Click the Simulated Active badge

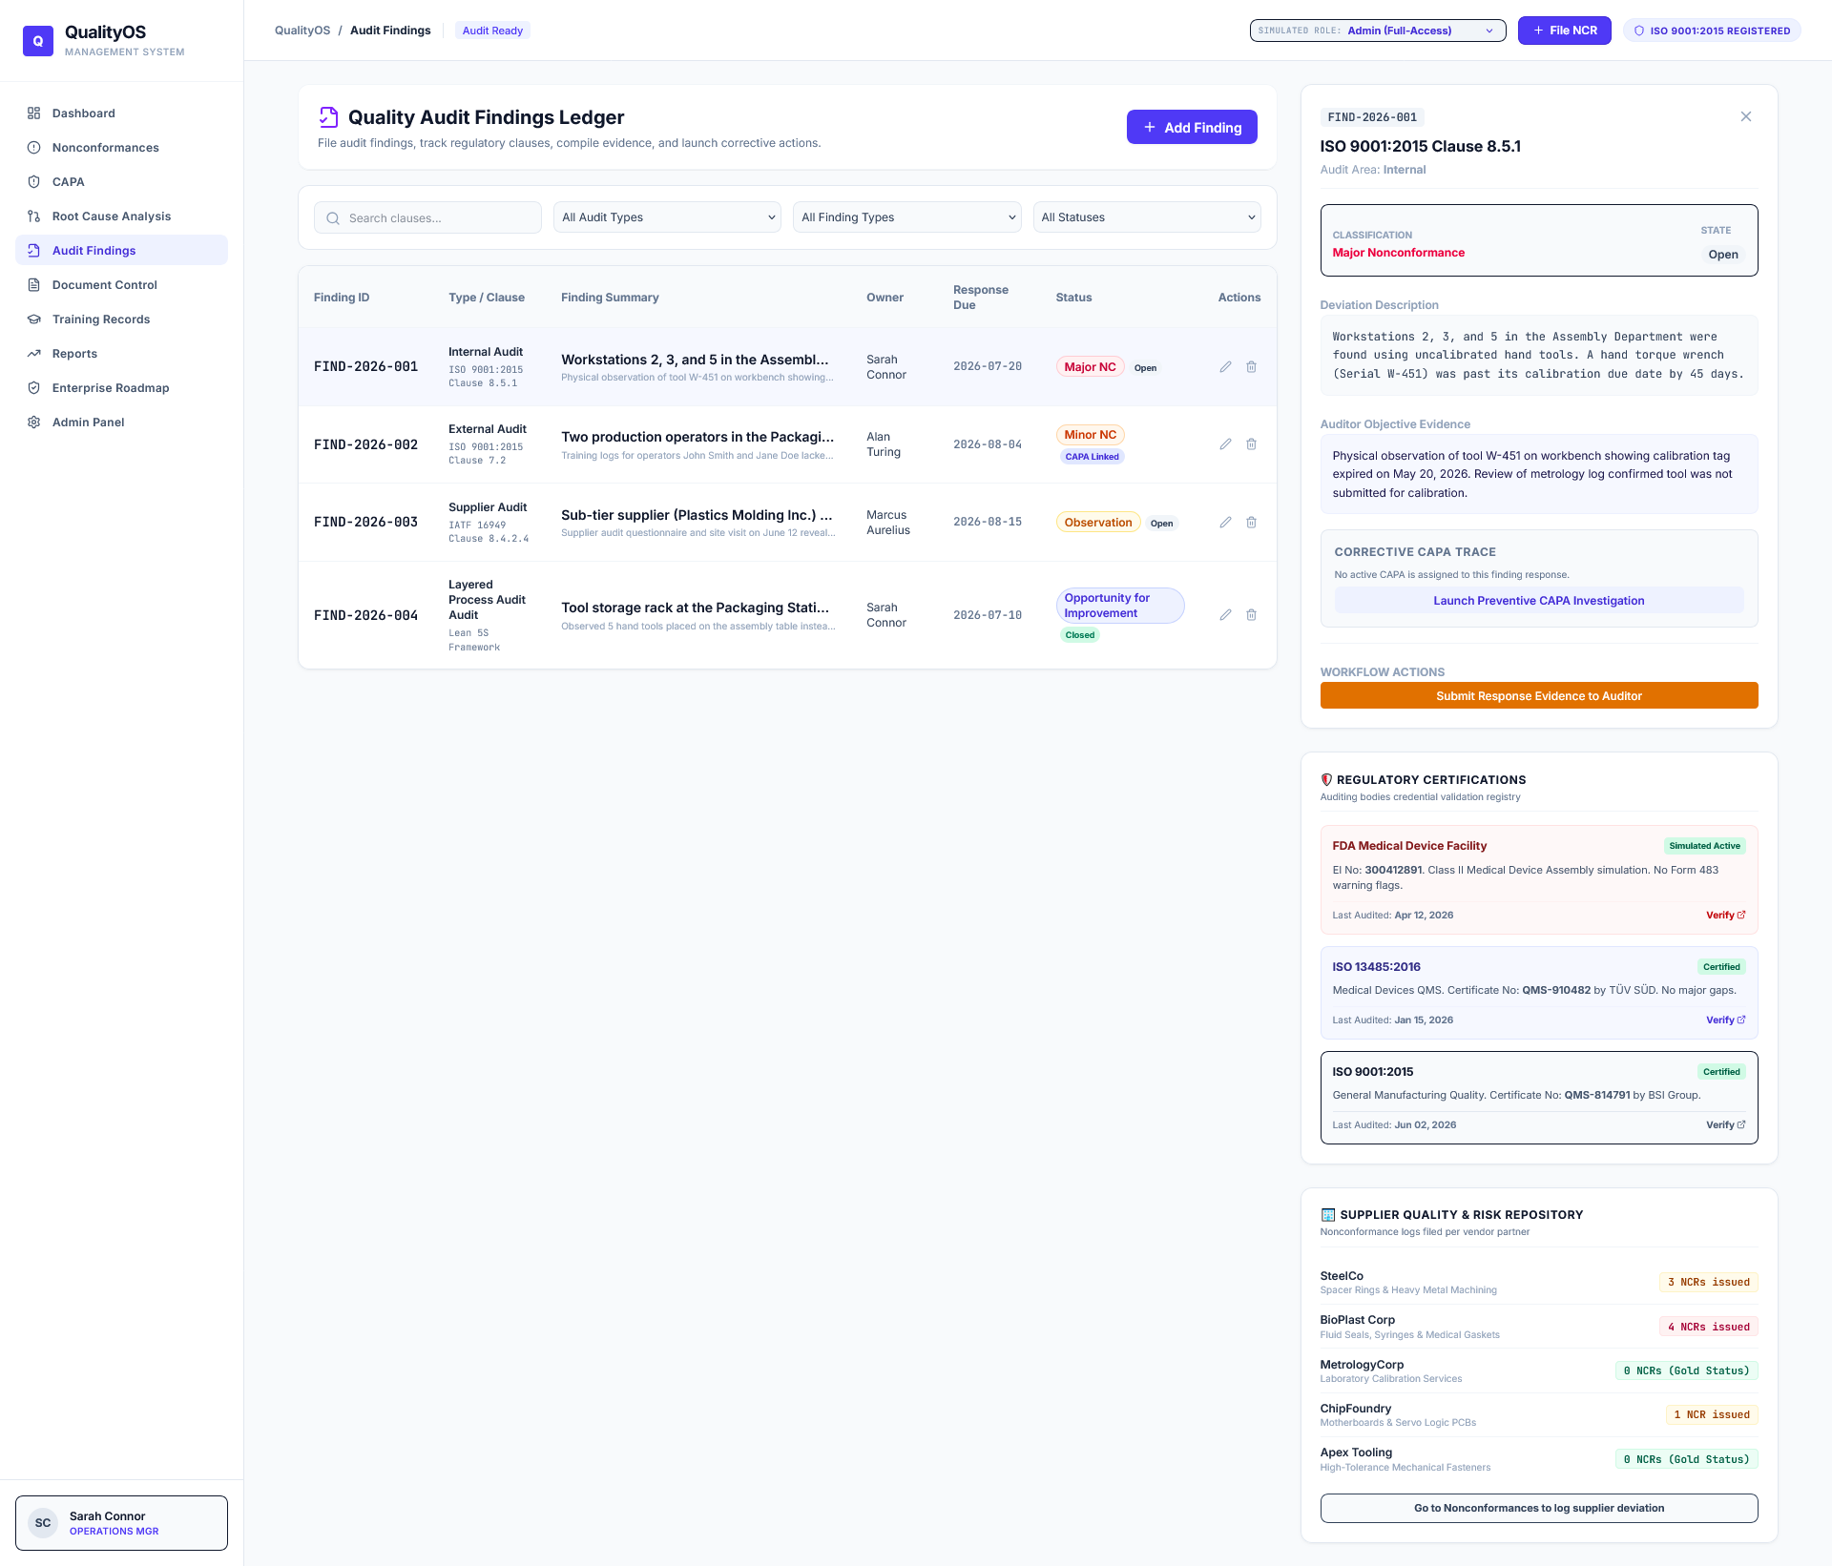1704,845
